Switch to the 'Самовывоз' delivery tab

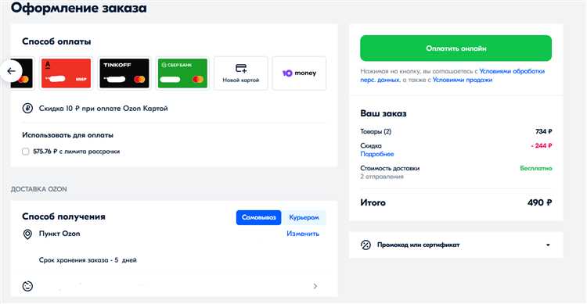click(259, 217)
